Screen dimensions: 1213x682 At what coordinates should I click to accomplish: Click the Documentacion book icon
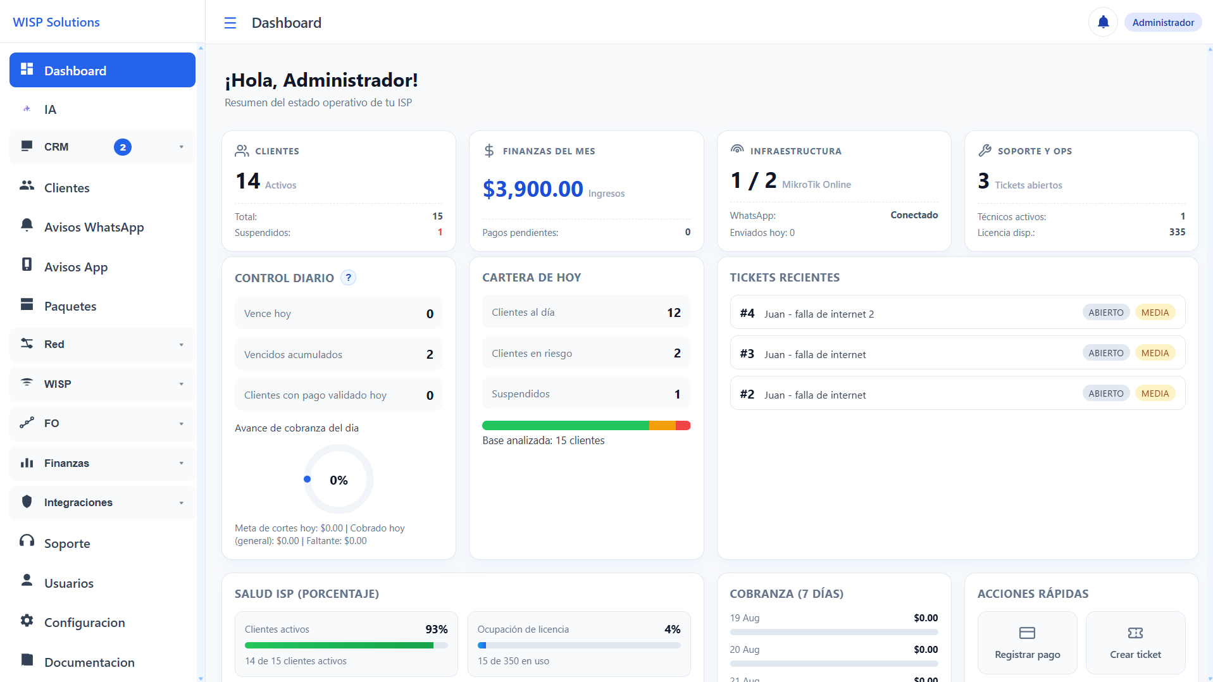pos(27,660)
